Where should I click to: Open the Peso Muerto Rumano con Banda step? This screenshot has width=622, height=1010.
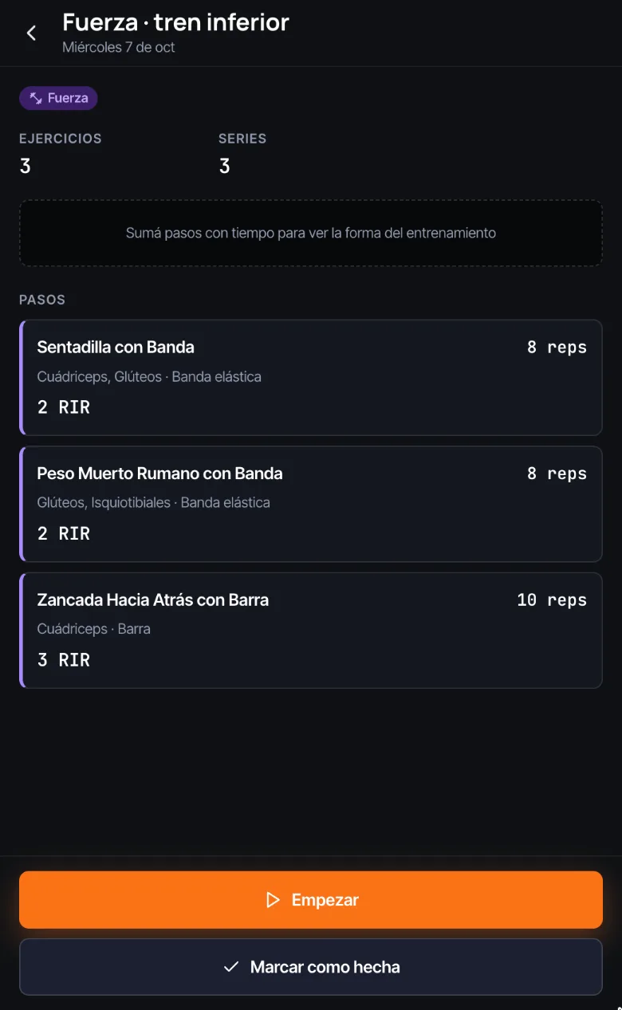click(x=311, y=504)
